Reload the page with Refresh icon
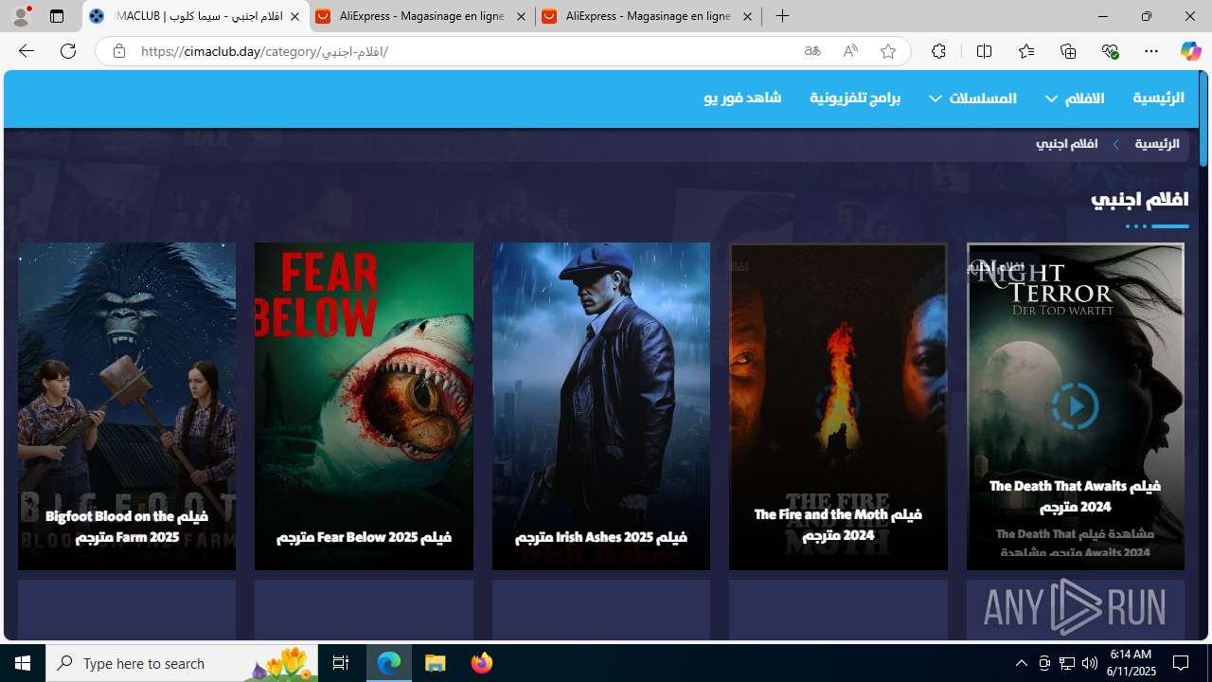The width and height of the screenshot is (1212, 682). (x=68, y=51)
